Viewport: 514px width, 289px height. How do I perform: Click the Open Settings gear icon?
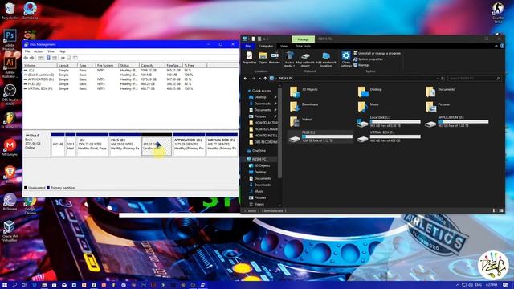pyautogui.click(x=346, y=59)
